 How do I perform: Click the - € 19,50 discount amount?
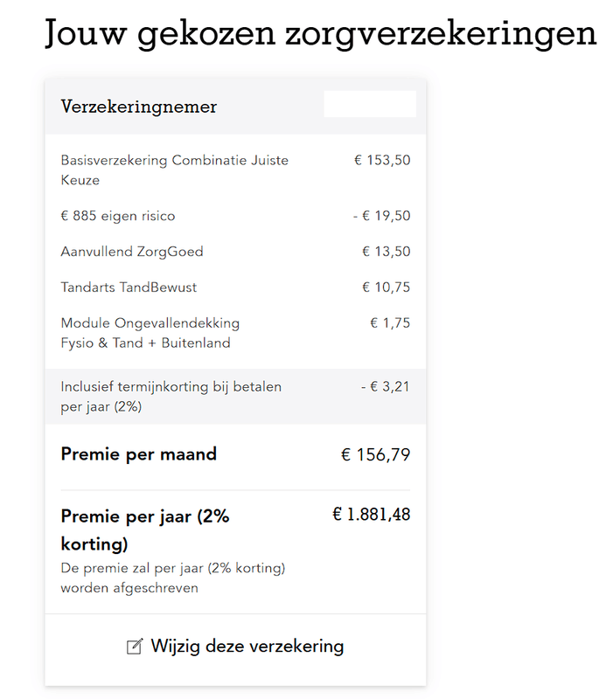point(375,216)
